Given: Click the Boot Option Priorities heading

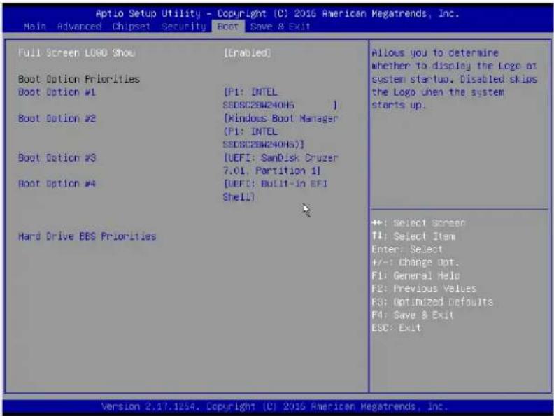Looking at the screenshot, I should 79,79.
